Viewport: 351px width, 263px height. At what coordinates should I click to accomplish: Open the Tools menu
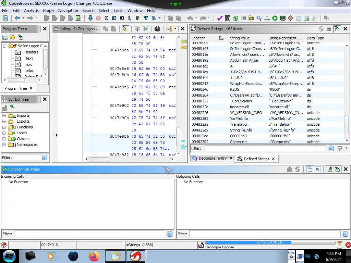(118, 11)
